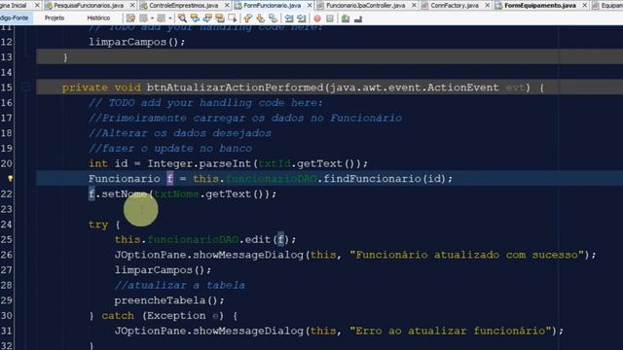Screen dimensions: 623x350
Task: Toggle Highlight Search icon
Action: tap(220, 18)
